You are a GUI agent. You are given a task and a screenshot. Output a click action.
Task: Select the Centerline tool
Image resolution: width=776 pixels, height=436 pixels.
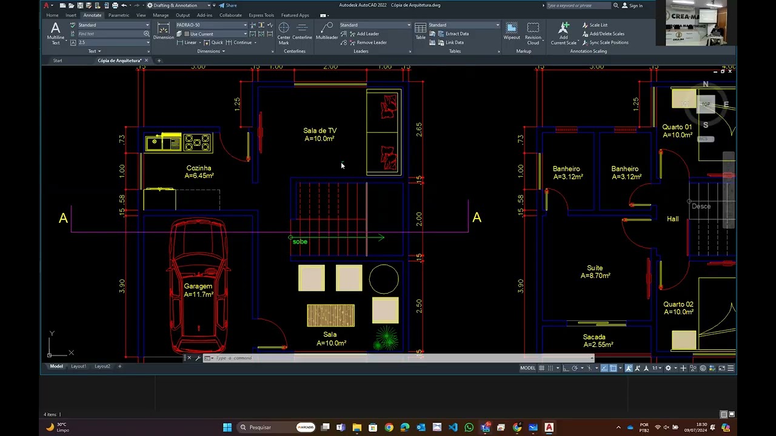[302, 31]
